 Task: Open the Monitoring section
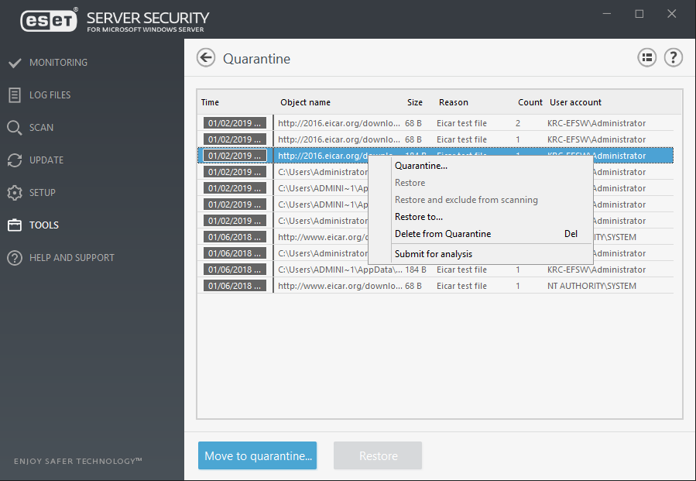(x=58, y=63)
